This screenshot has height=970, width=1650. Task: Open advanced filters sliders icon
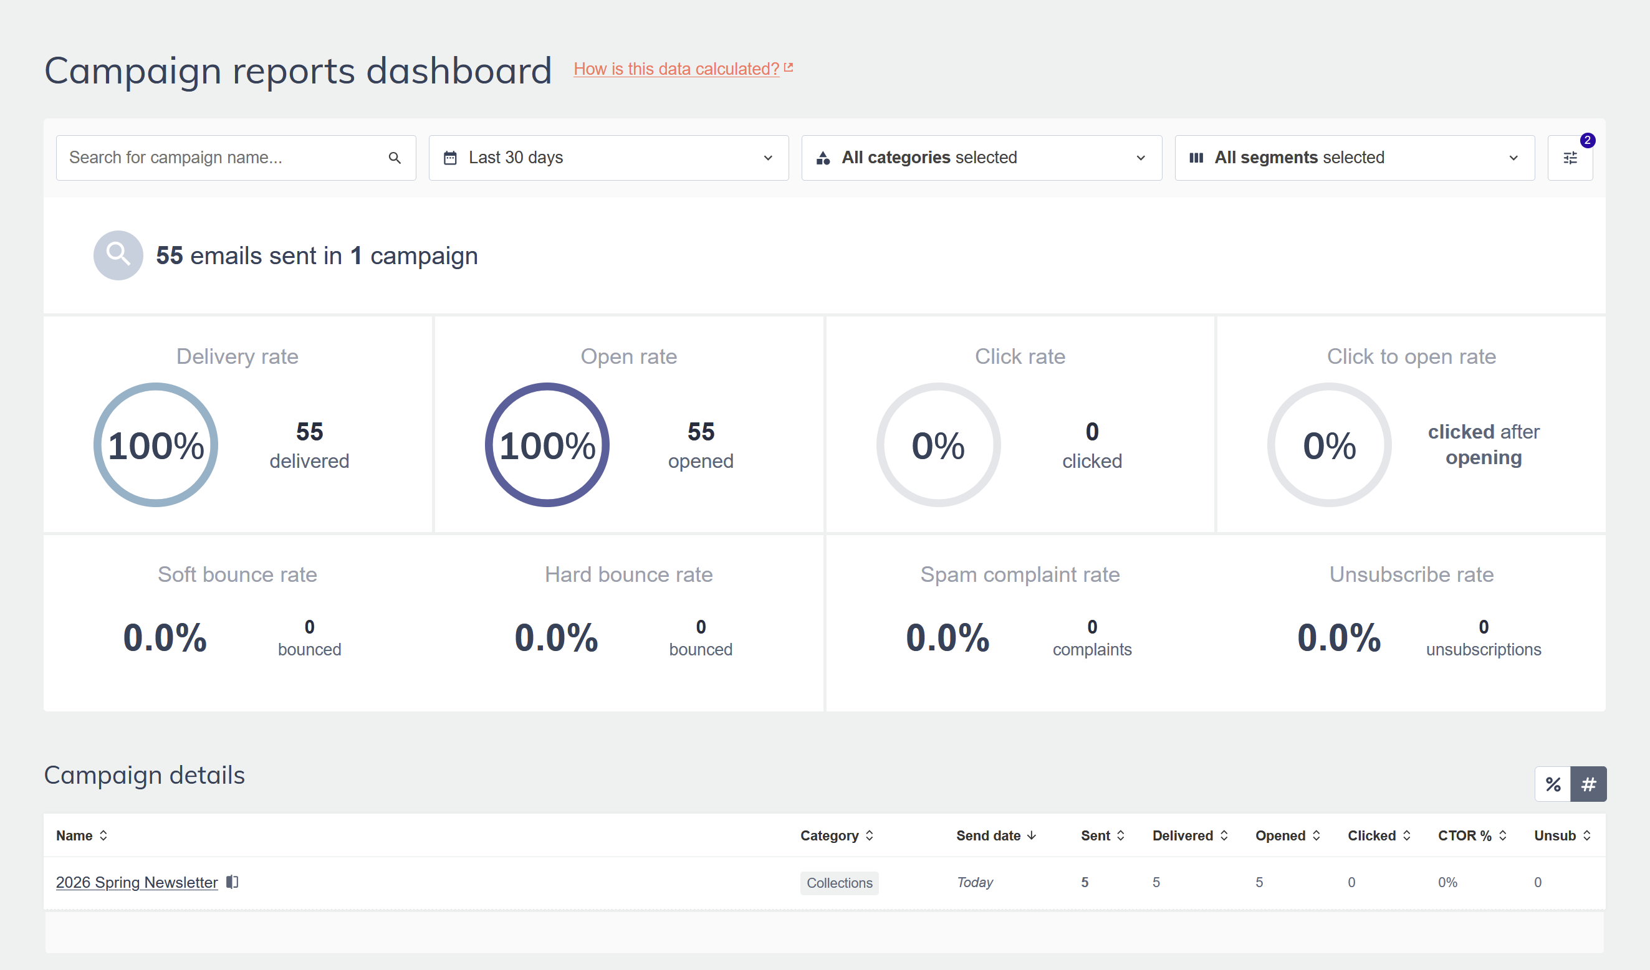pyautogui.click(x=1570, y=158)
